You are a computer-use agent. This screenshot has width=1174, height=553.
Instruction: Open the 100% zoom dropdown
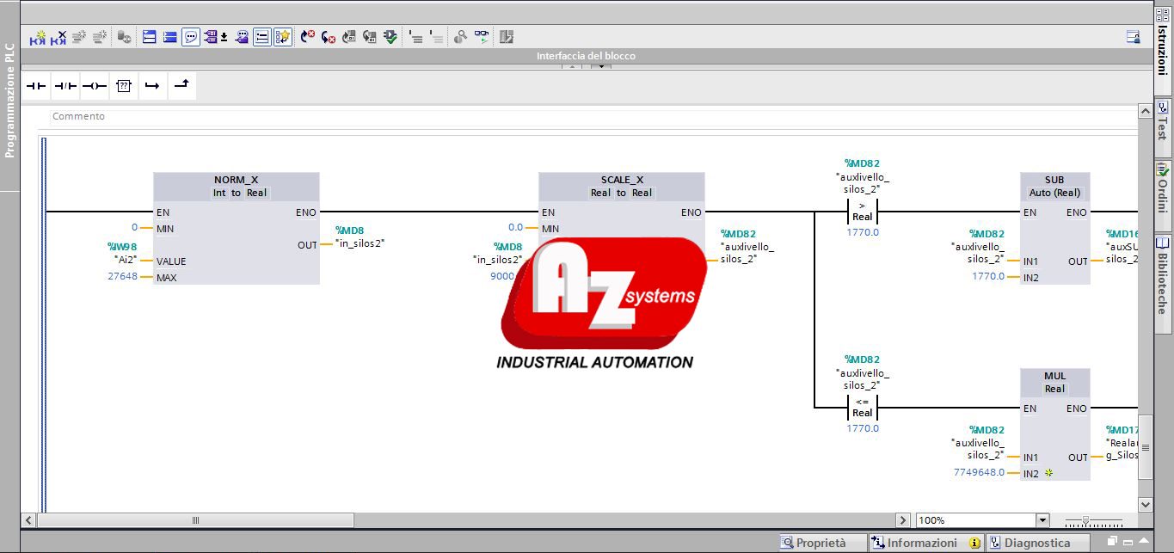pos(1042,520)
